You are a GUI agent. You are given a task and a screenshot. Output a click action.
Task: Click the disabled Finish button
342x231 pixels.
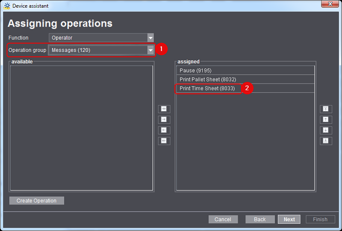tap(320, 219)
